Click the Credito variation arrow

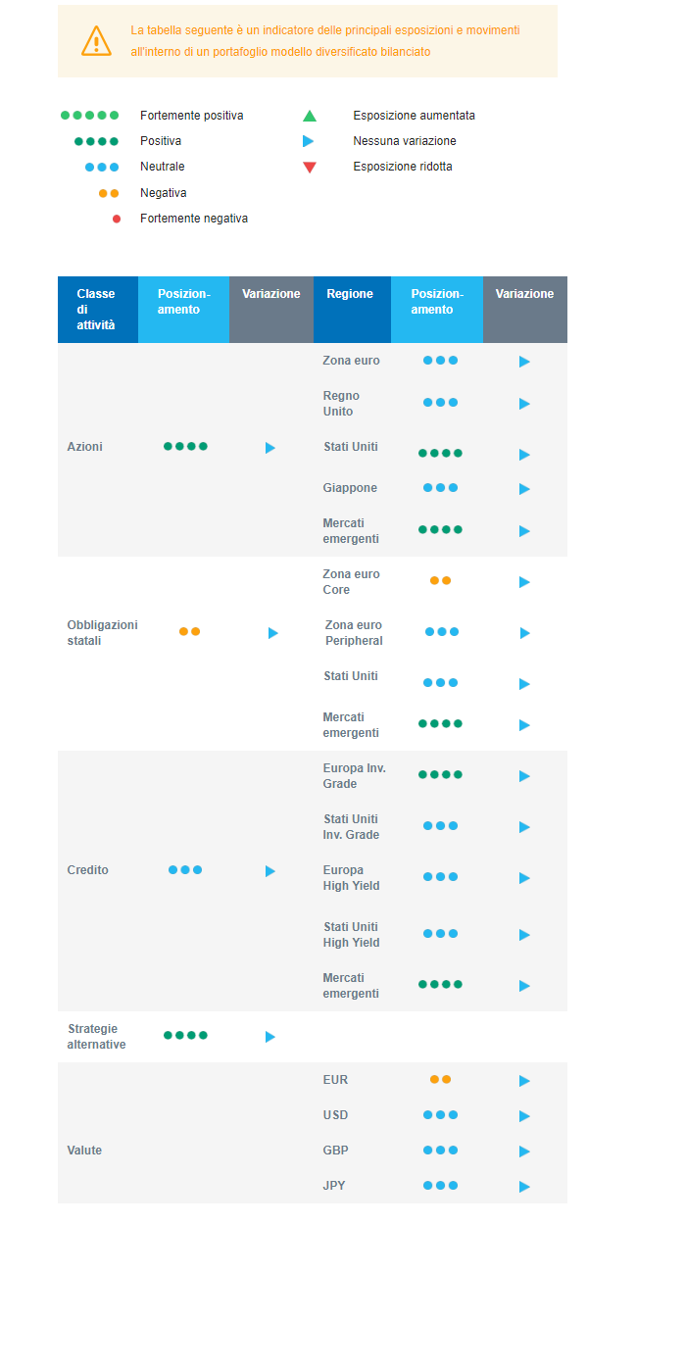coord(270,871)
